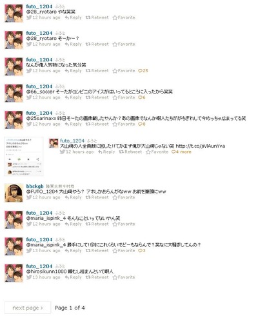Open bbckgb username profile link
This screenshot has height=316, width=258.
click(35, 186)
